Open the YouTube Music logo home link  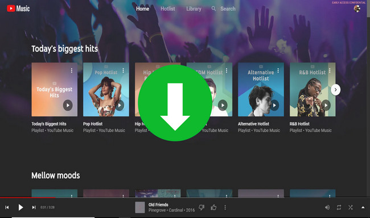click(x=18, y=9)
